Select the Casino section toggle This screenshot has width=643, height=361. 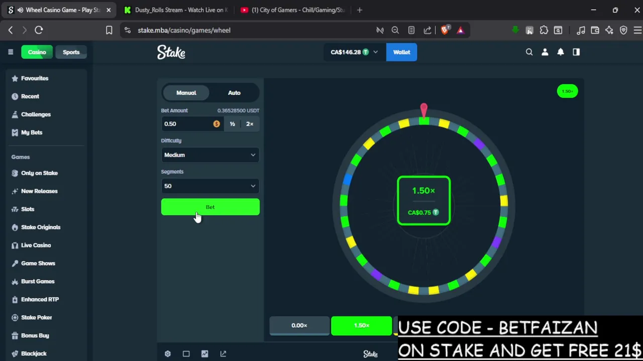[37, 52]
